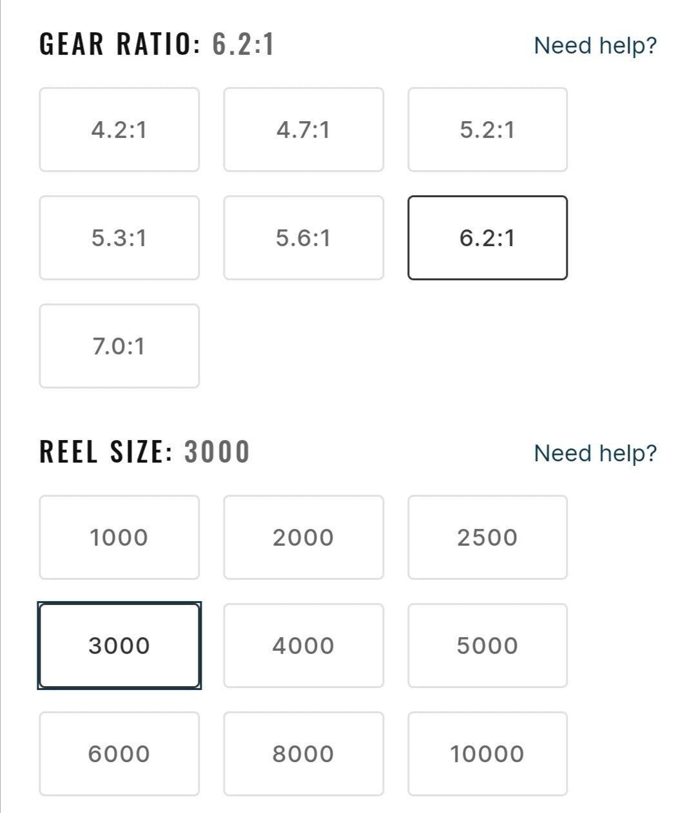Choose the 4.7:1 gear ratio
The height and width of the screenshot is (813, 696).
tap(304, 130)
